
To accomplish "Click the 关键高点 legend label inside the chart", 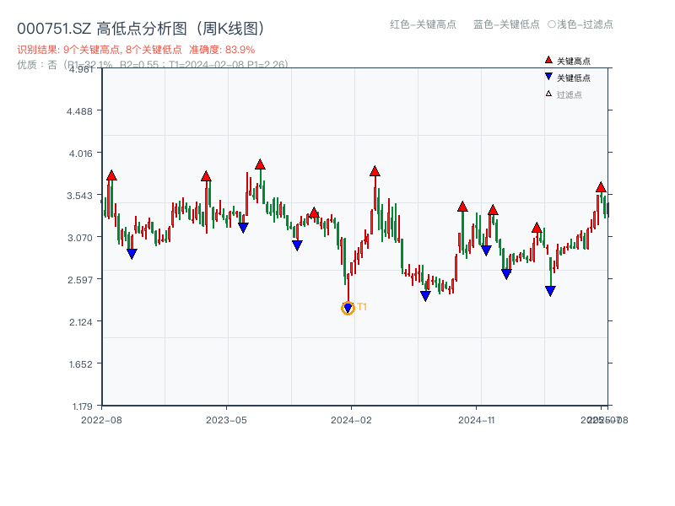I will click(x=574, y=61).
